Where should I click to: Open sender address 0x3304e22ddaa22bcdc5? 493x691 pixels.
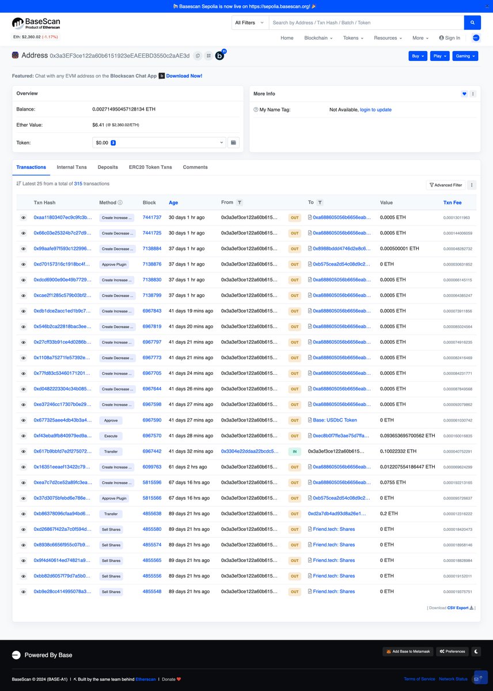(x=250, y=451)
